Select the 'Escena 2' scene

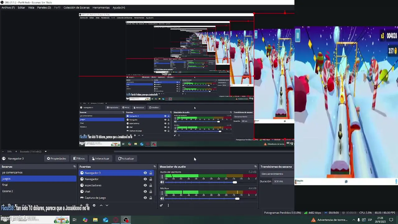point(38,191)
